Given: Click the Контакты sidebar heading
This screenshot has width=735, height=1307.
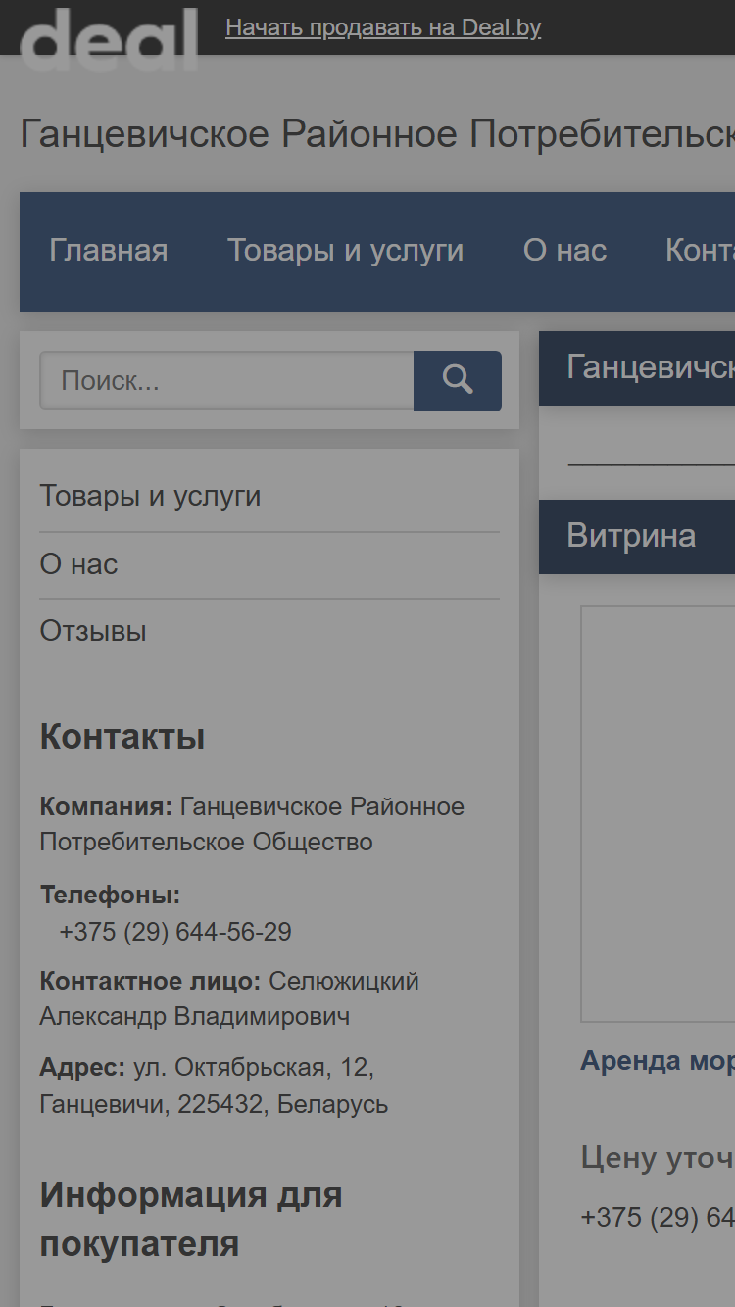Looking at the screenshot, I should point(122,737).
